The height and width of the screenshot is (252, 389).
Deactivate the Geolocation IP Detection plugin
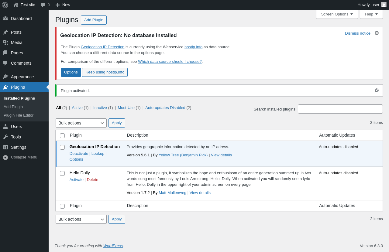click(x=79, y=154)
